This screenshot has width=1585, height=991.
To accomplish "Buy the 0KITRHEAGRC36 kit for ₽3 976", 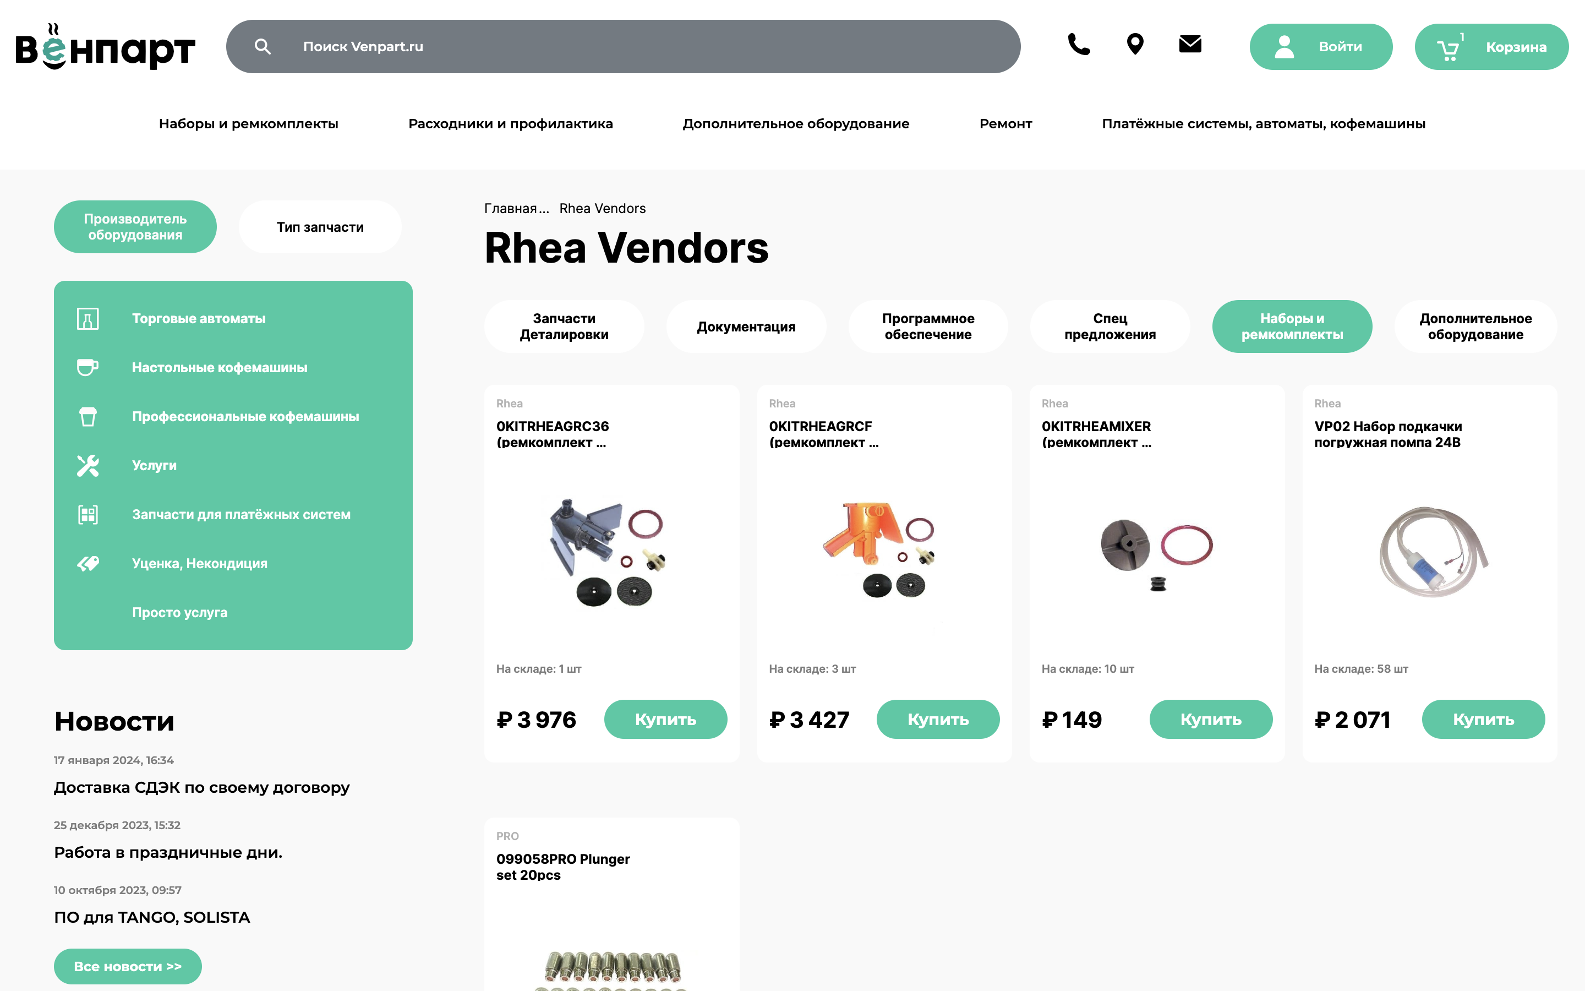I will pos(665,720).
